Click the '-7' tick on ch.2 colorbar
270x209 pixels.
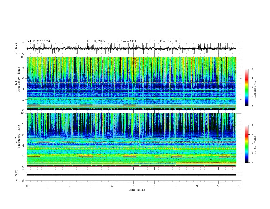coord(251,163)
